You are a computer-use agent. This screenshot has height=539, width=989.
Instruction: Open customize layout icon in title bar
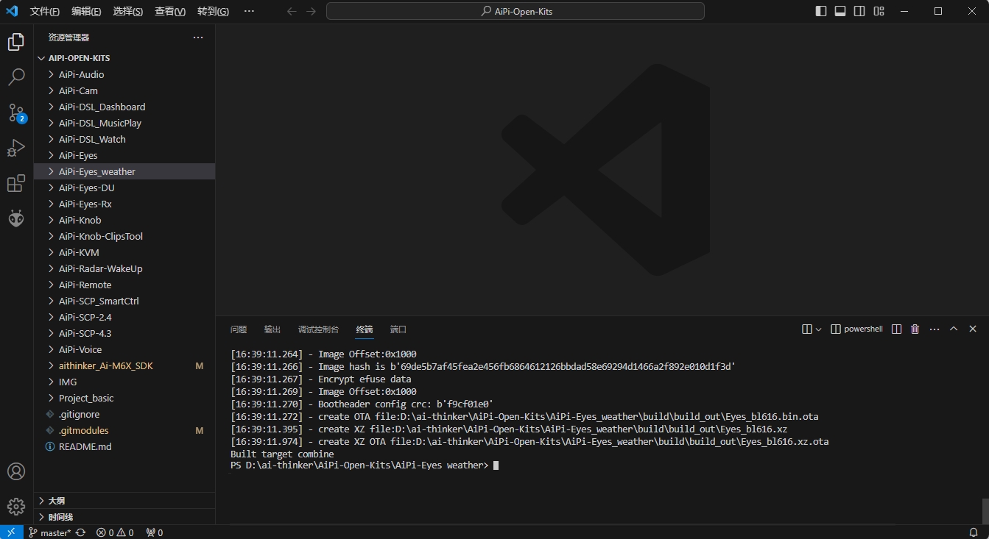tap(879, 11)
